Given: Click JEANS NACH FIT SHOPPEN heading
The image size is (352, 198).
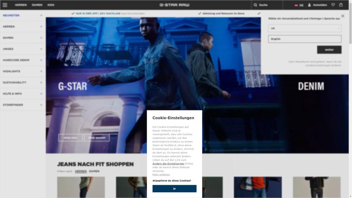Looking at the screenshot, I should point(95,164).
